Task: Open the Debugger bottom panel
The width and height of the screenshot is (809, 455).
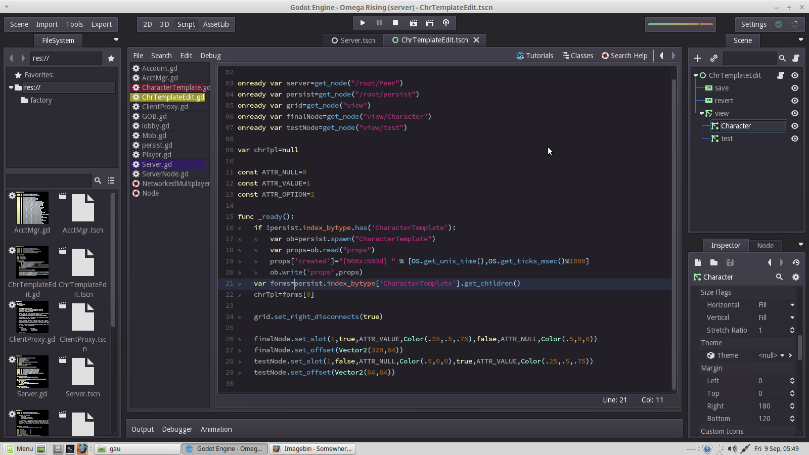Action: [177, 429]
